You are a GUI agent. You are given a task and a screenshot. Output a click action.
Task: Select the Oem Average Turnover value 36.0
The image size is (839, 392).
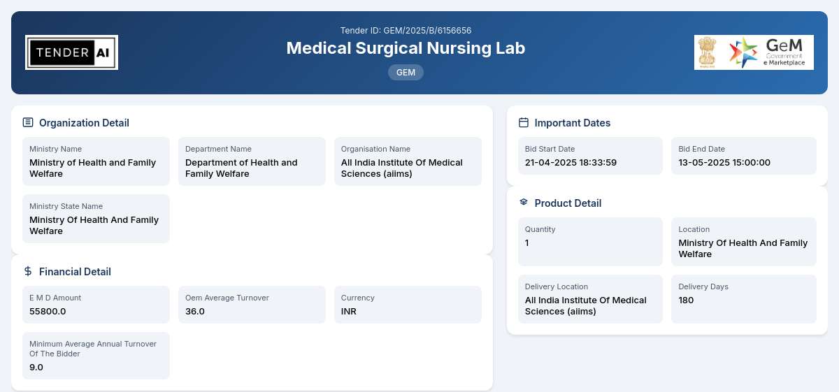click(x=195, y=312)
